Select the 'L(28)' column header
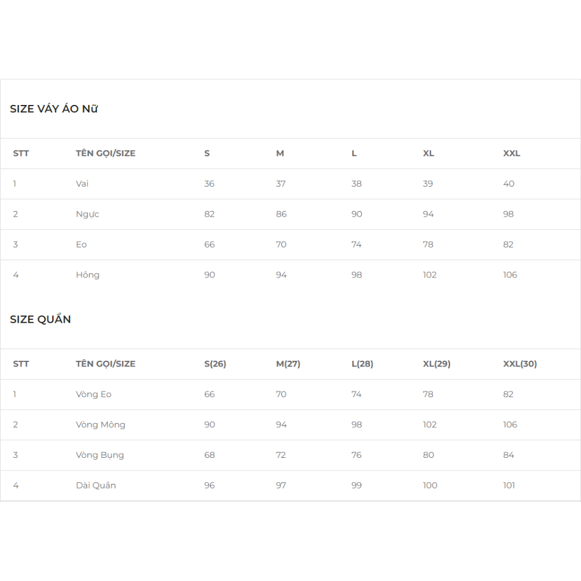The width and height of the screenshot is (581, 581). coord(362,364)
